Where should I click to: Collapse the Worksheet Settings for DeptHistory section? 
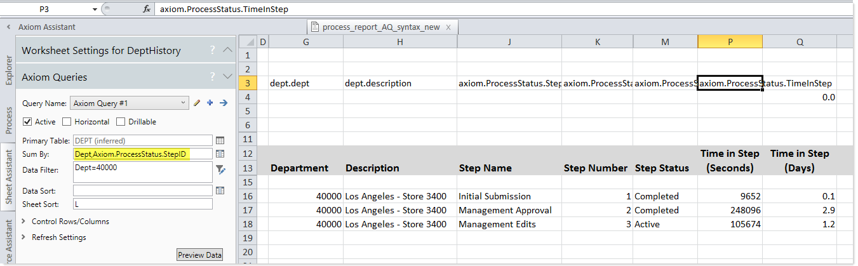(x=228, y=50)
